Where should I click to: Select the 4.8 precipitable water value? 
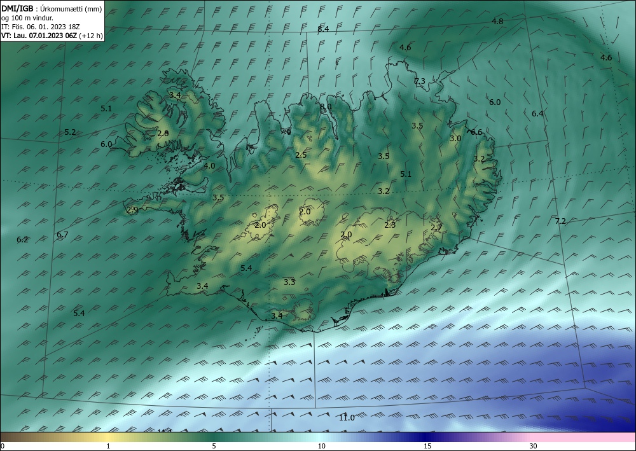click(x=497, y=22)
